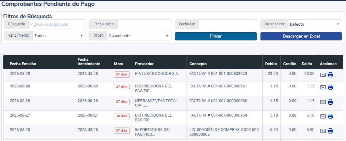
Task: Click debit value 5.18
Action: coord(274,115)
